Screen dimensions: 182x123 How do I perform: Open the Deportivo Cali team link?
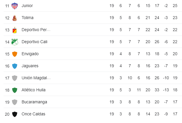pyautogui.click(x=34, y=42)
